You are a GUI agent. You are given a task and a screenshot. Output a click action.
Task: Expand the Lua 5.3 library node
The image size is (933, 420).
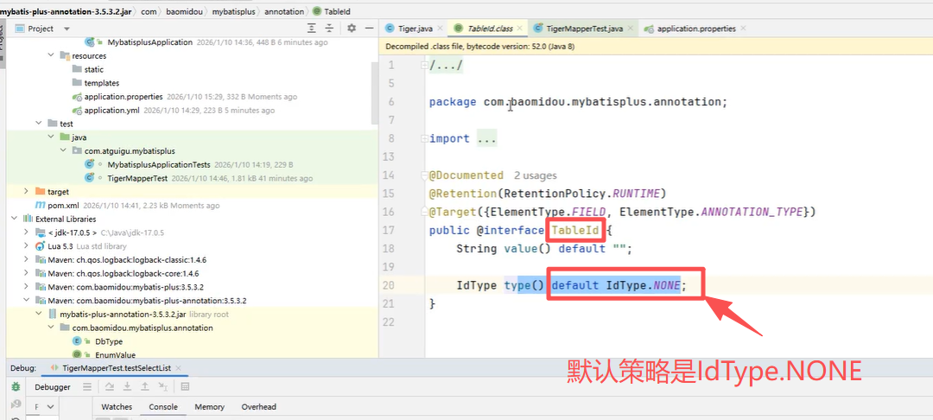click(26, 246)
